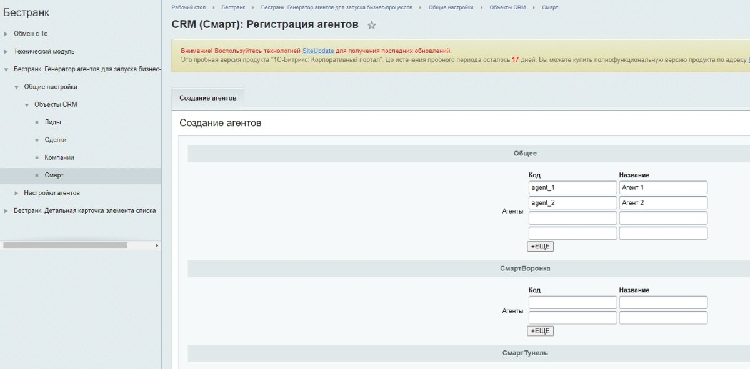This screenshot has width=750, height=369.
Task: Open the "Сделки" settings page
Action: [54, 139]
